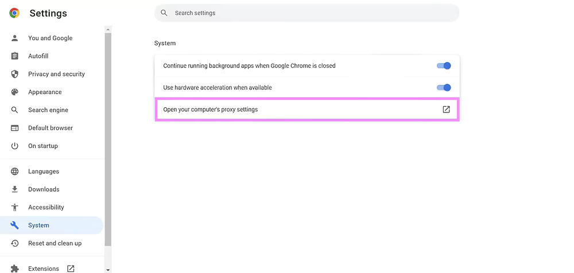Click the globe icon beside Languages
Viewport: 574px width, 273px height.
point(15,171)
